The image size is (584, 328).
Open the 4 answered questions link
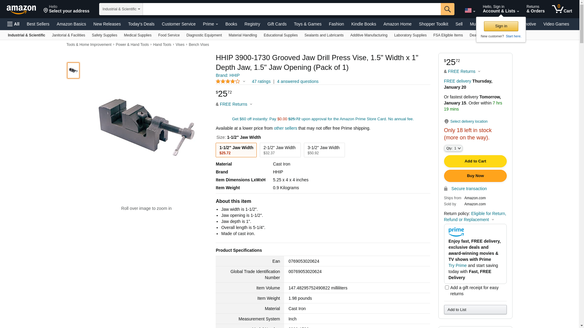297,81
